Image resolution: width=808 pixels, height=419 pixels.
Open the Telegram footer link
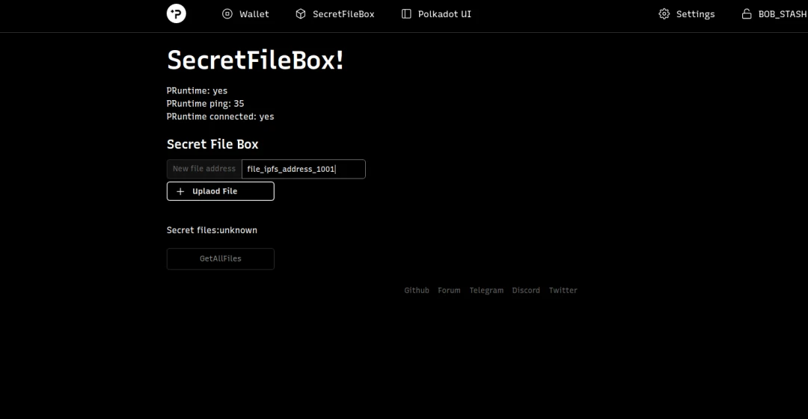(x=486, y=291)
